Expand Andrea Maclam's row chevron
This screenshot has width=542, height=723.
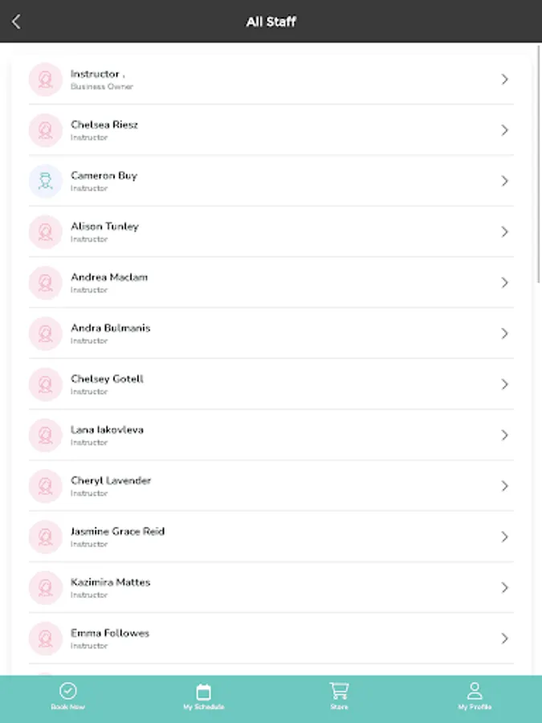click(504, 283)
